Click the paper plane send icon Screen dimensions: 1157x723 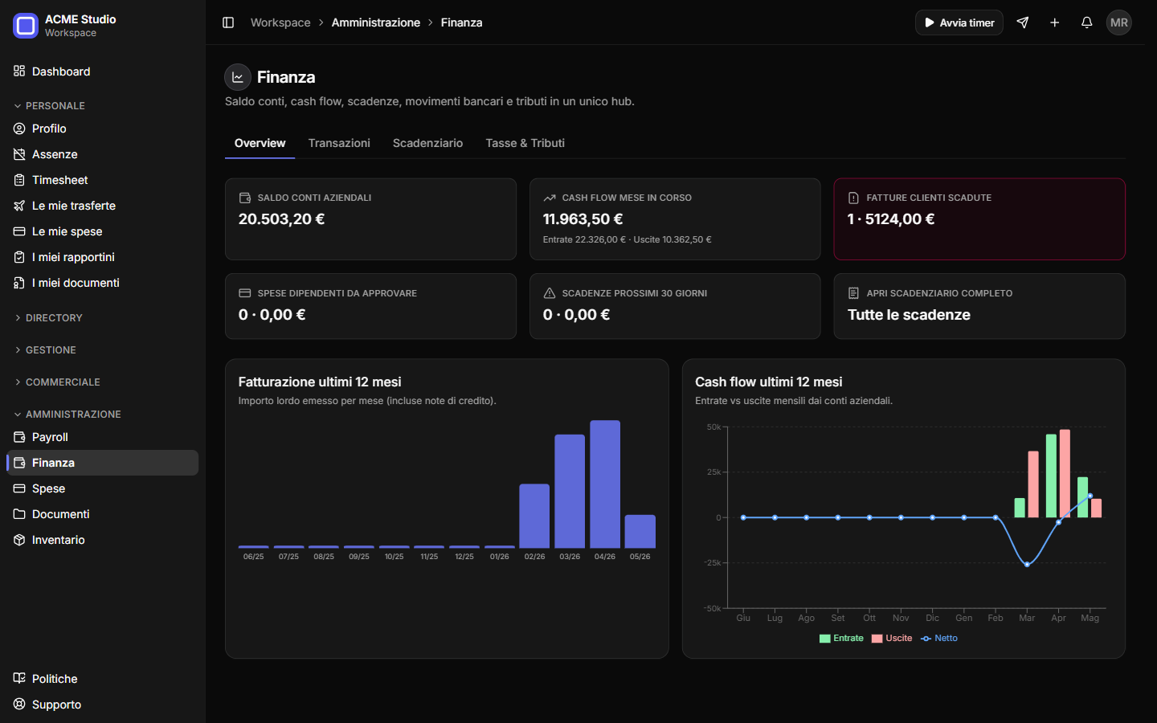(x=1022, y=22)
